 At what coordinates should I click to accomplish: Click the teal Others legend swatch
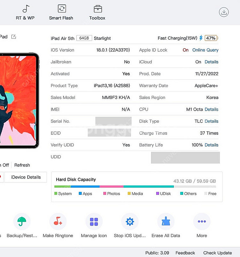click(x=181, y=194)
